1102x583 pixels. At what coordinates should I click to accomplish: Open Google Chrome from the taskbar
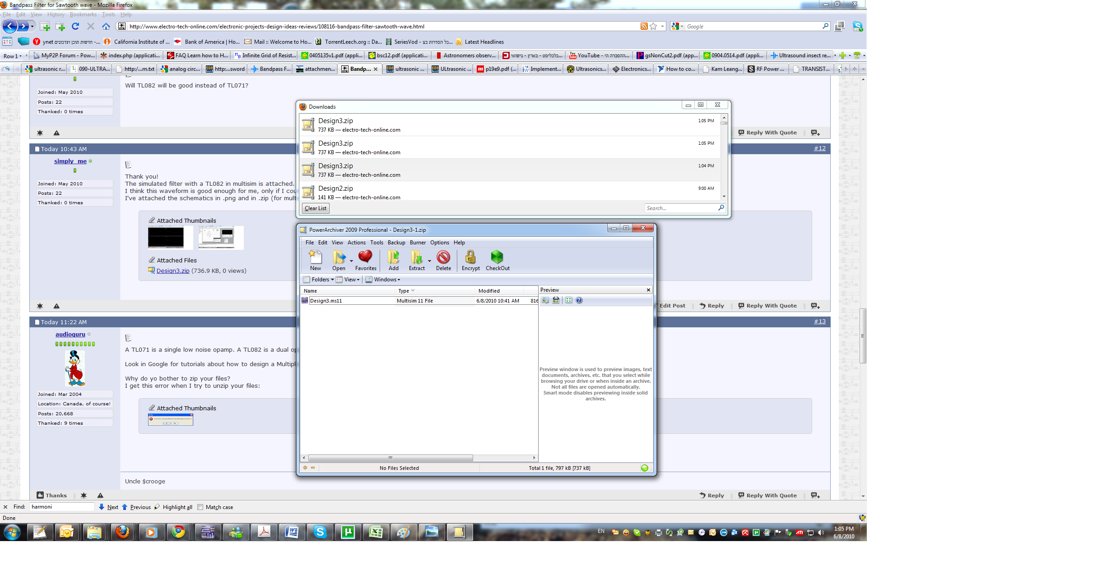(x=178, y=532)
